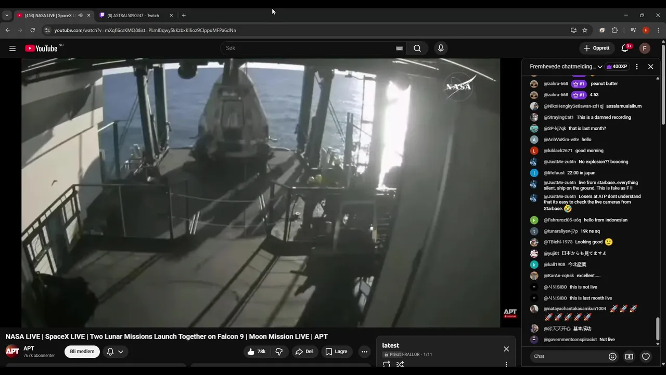The width and height of the screenshot is (666, 375).
Task: Open Super Chat dollar icon
Action: tap(629, 357)
